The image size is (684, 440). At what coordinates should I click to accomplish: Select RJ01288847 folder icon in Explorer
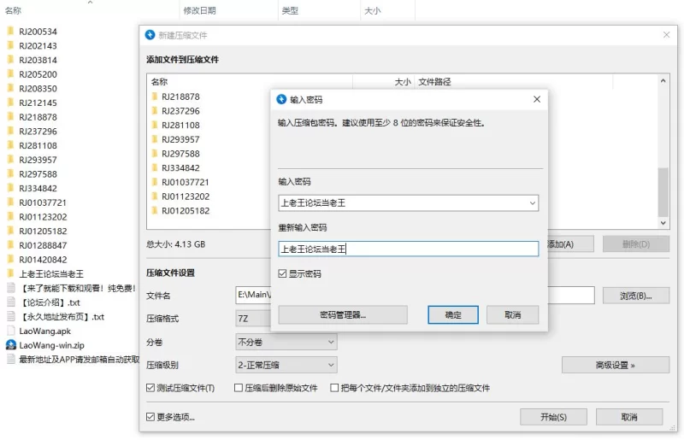[10, 245]
